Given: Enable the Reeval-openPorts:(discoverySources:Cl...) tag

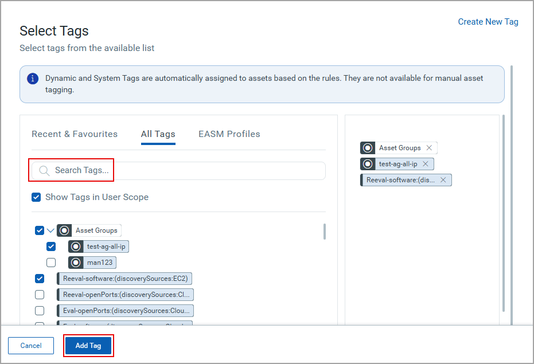Looking at the screenshot, I should coord(40,294).
